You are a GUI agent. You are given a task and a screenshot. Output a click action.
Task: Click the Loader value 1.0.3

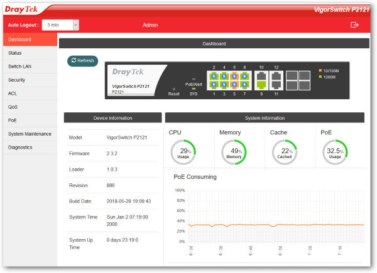coord(112,169)
